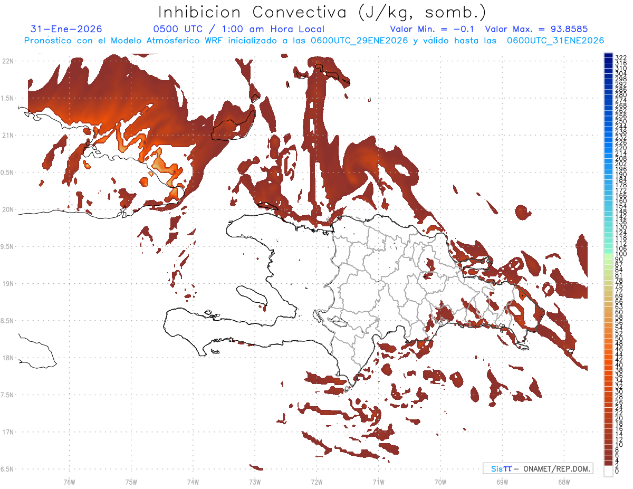Image resolution: width=633 pixels, height=489 pixels.
Task: Click the '0600UTC_29ENE2026' initialization timestamp
Action: click(359, 41)
